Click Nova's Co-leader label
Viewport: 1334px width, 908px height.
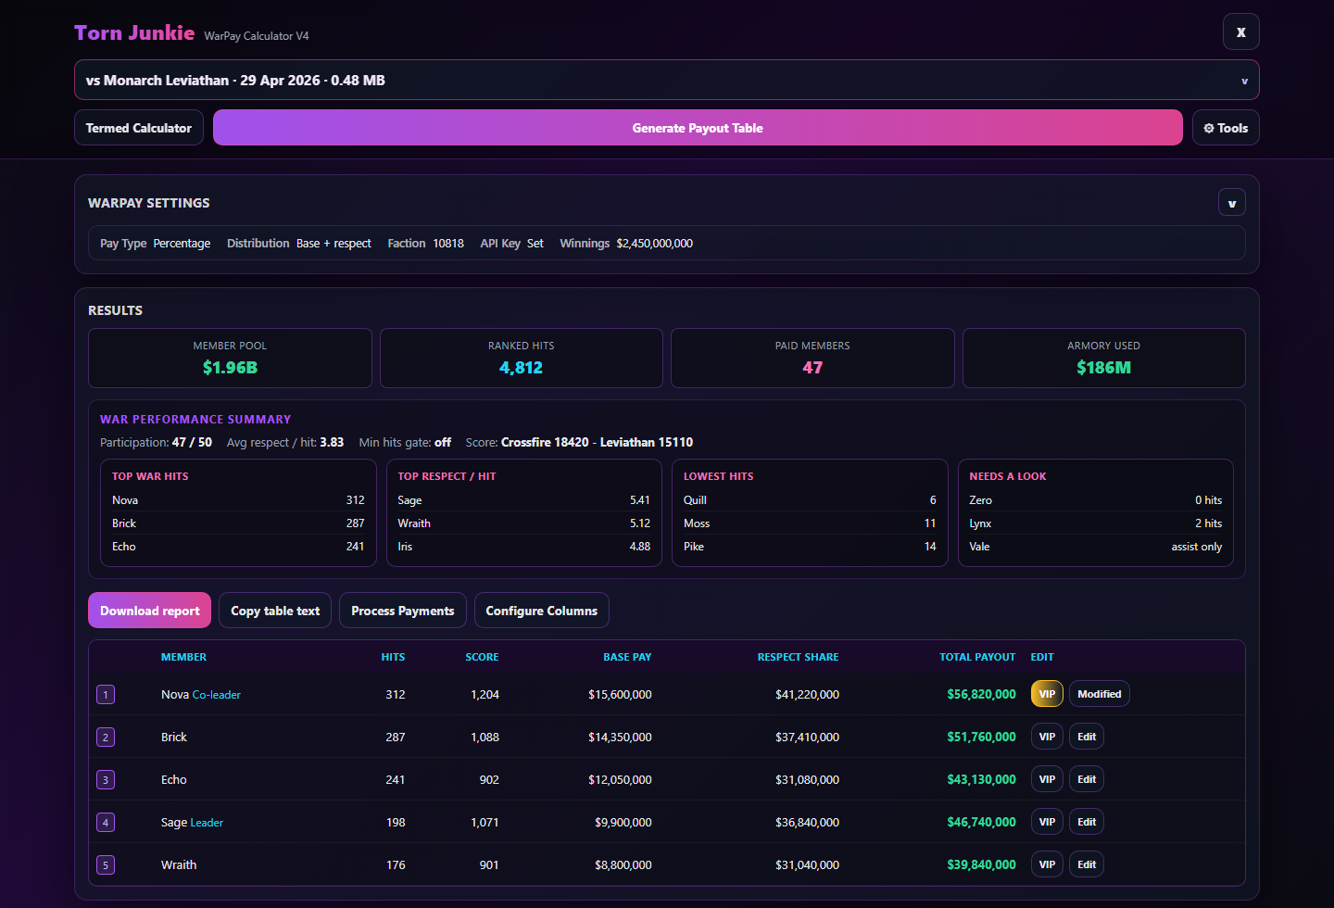pyautogui.click(x=216, y=695)
